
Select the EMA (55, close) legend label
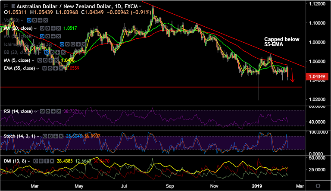[x=19, y=69]
